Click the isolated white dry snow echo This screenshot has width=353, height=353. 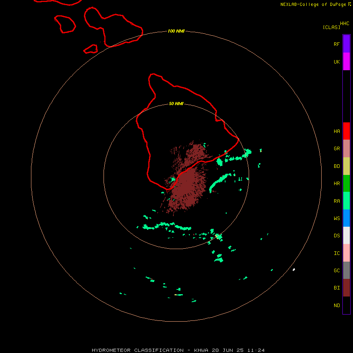[293, 269]
